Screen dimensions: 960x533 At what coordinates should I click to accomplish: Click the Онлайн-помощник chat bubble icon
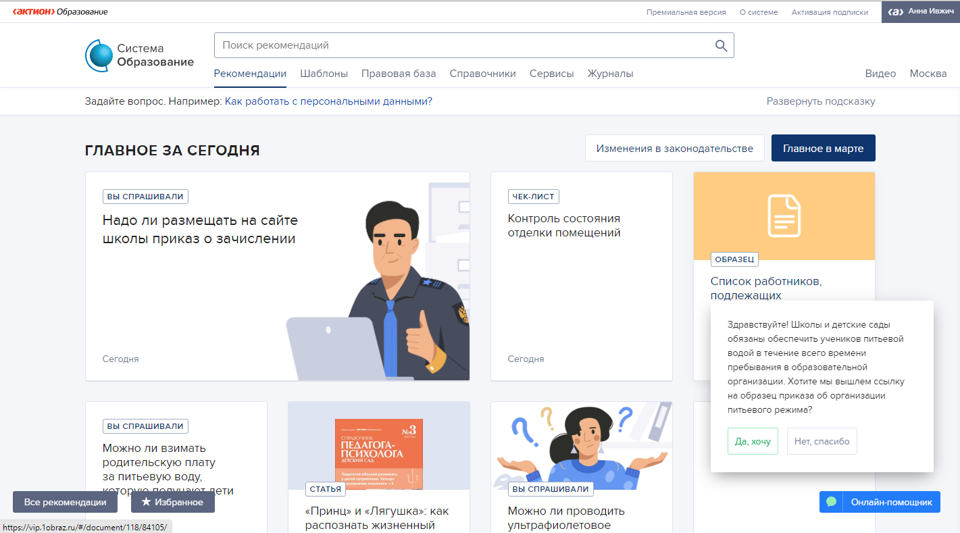[x=832, y=502]
